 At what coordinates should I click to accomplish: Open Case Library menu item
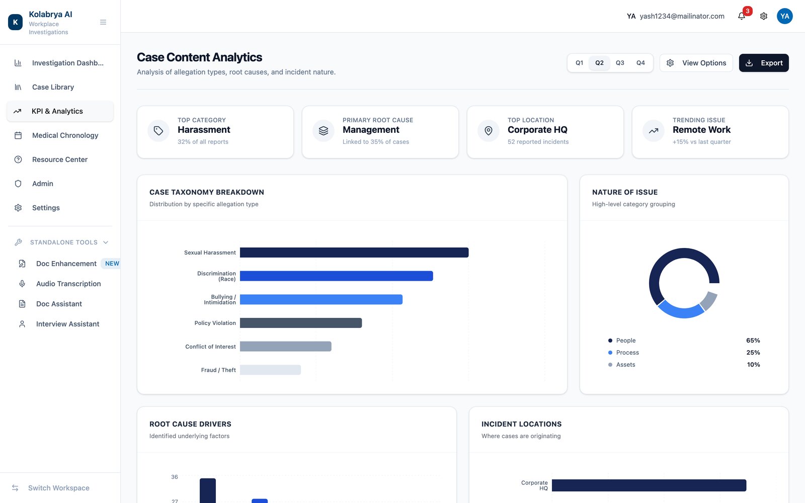tap(60, 87)
